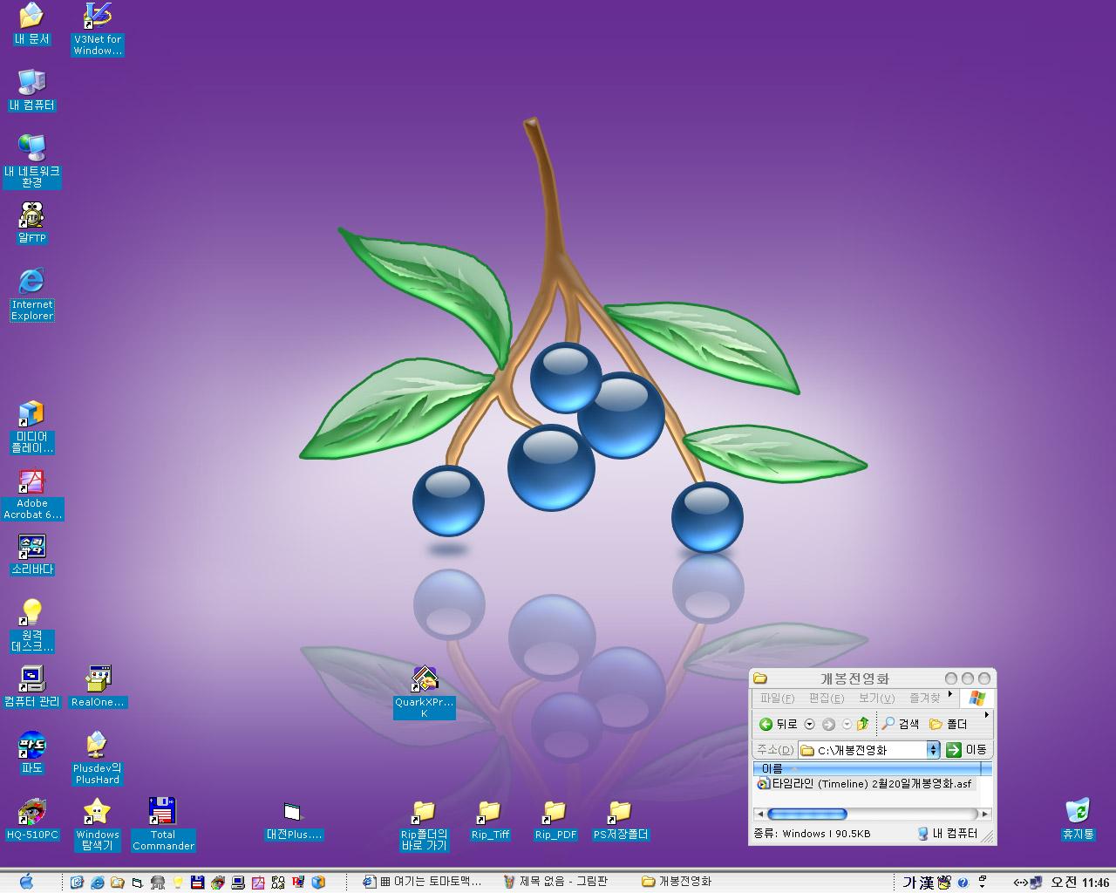
Task: Click the 이동 (Go) button
Action: (967, 750)
